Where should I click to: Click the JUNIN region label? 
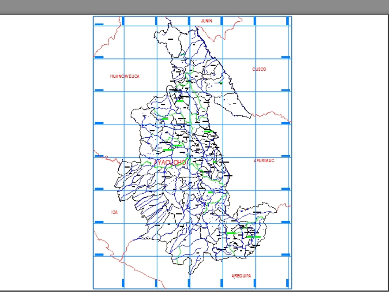click(x=206, y=21)
